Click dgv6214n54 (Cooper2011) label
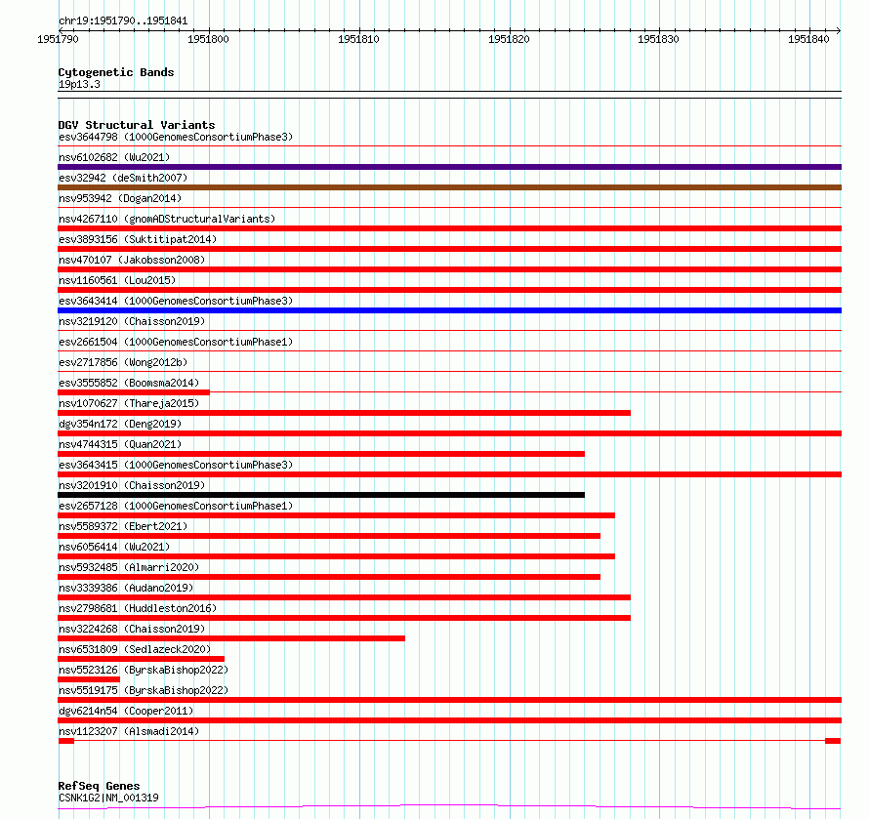Screen dimensions: 869x819 126,711
